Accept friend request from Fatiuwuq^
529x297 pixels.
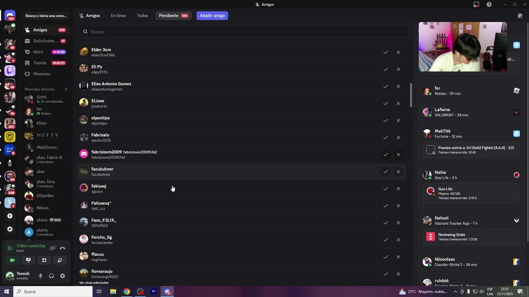pos(386,206)
